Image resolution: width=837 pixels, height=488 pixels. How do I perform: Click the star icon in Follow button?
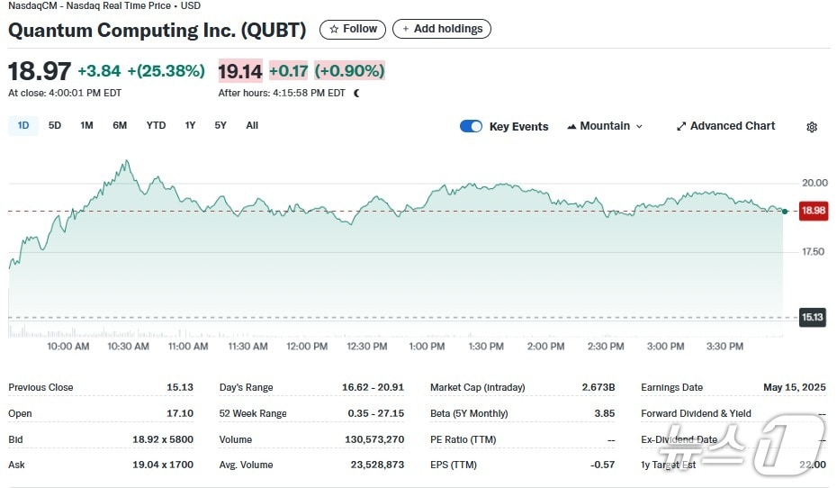[334, 29]
